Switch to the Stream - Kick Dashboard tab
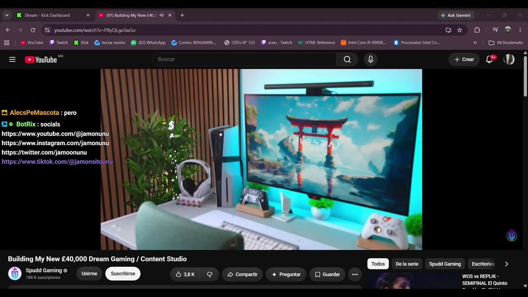Screen dimensions: 528x297 point(53,15)
